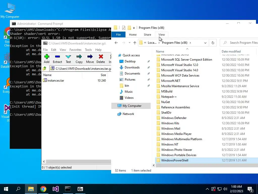Click the Extract icon in 7-Zip
The height and width of the screenshot is (194, 258).
coord(57,59)
